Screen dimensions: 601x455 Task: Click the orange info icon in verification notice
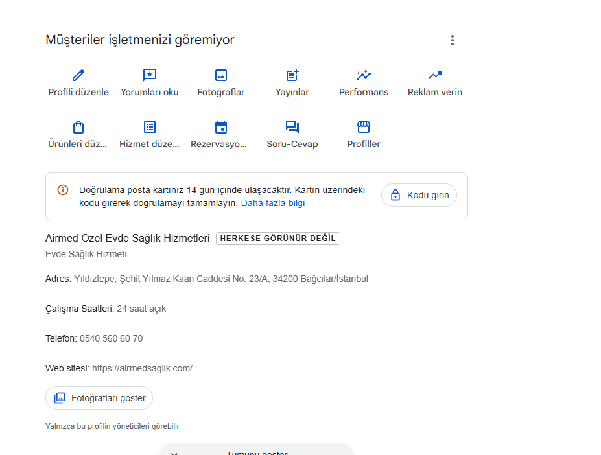(63, 190)
